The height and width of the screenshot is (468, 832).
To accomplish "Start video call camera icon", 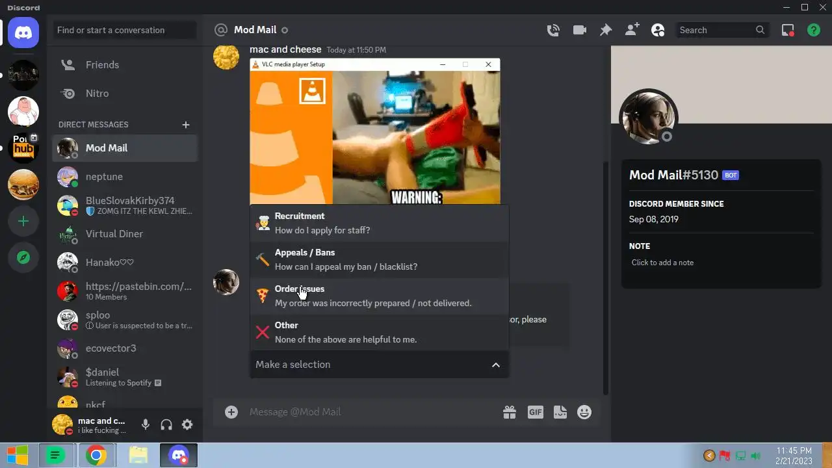I will [x=579, y=30].
